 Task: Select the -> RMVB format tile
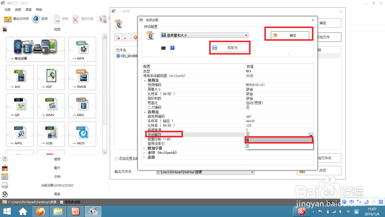82,78
